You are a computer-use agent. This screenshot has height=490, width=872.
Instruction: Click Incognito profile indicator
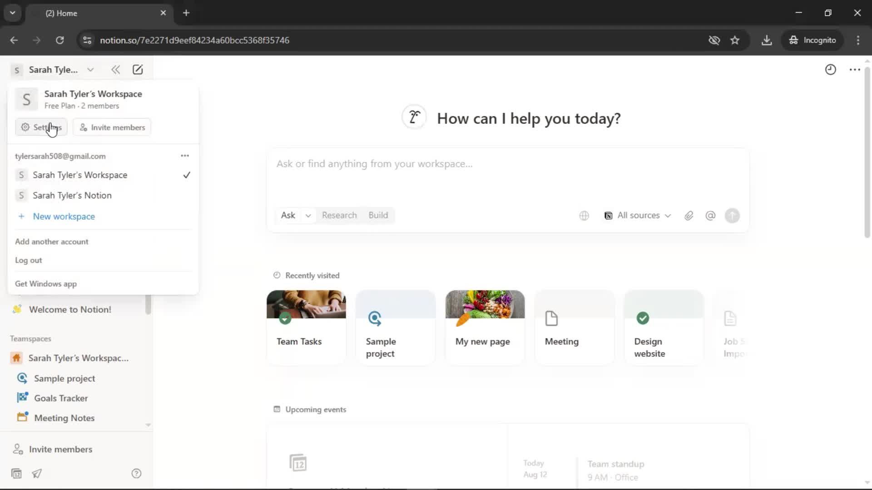[x=813, y=40]
